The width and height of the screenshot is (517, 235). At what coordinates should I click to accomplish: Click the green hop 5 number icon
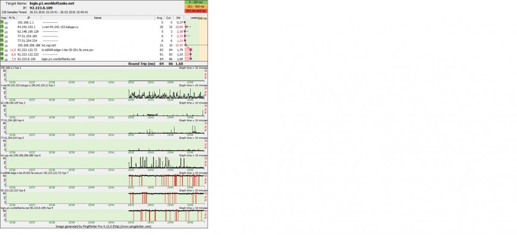[x=2, y=40]
